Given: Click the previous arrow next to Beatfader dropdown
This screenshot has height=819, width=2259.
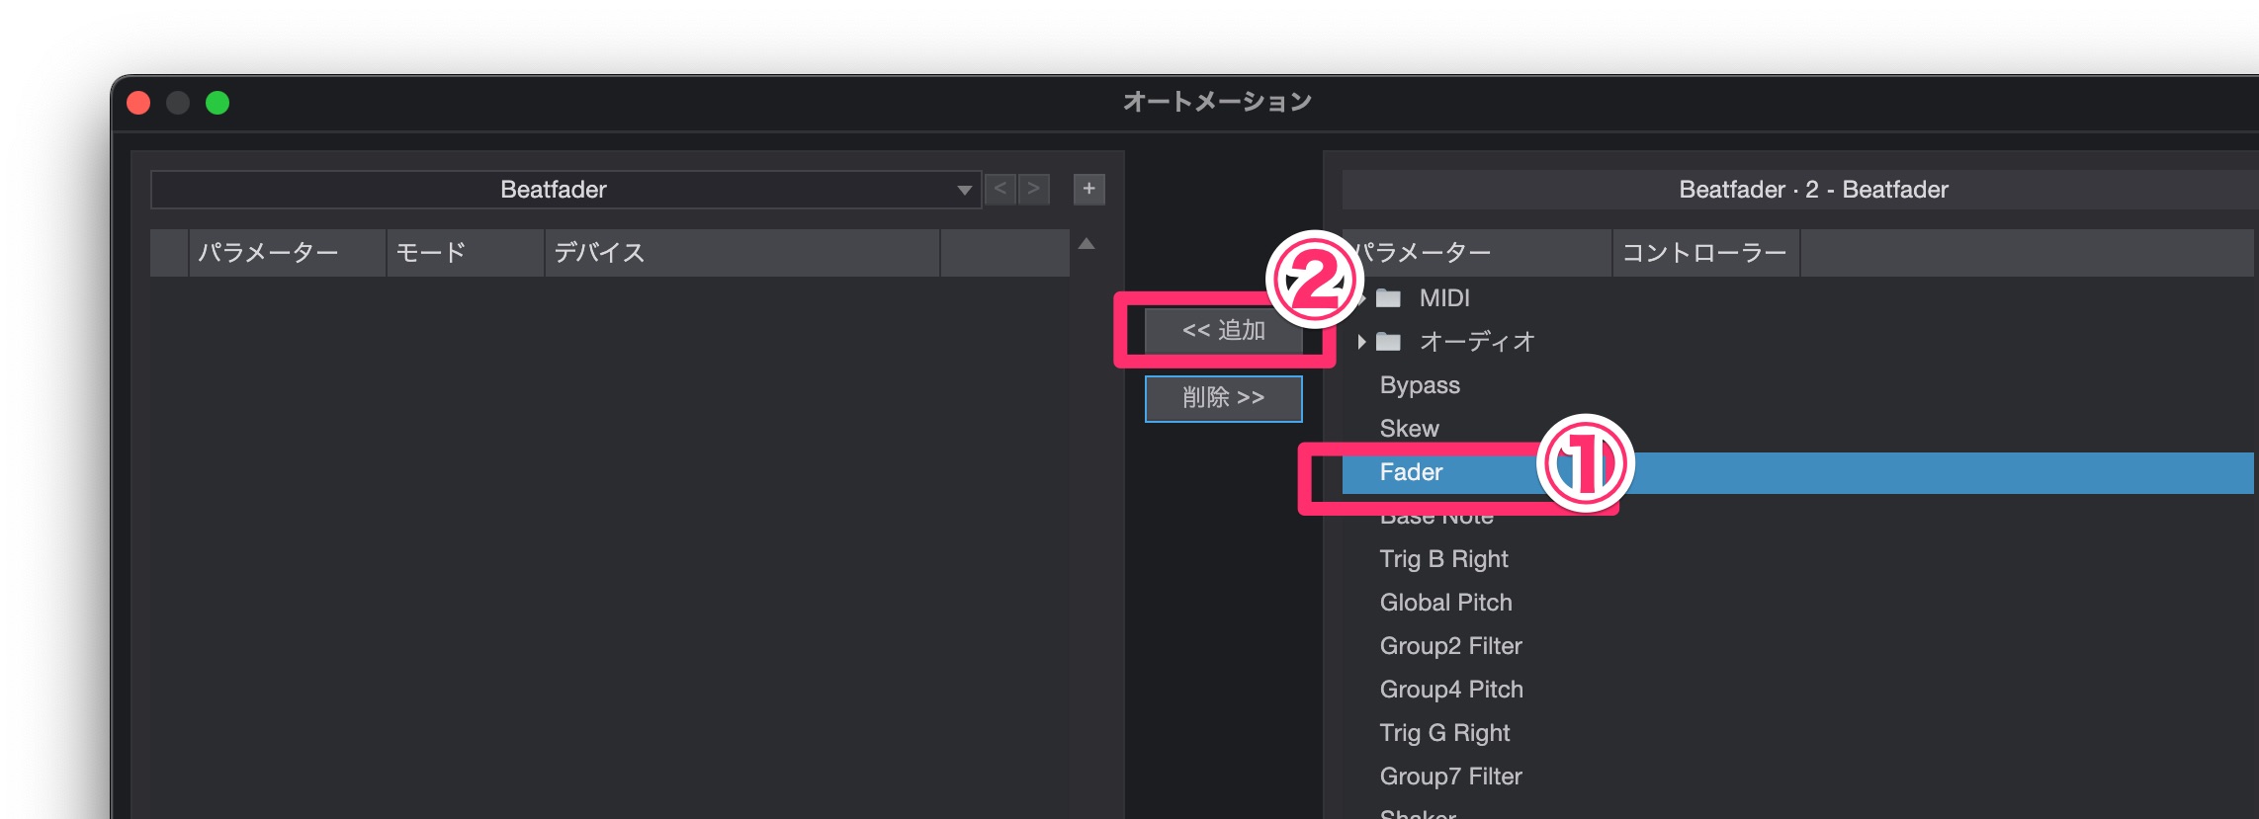Looking at the screenshot, I should tap(1000, 189).
